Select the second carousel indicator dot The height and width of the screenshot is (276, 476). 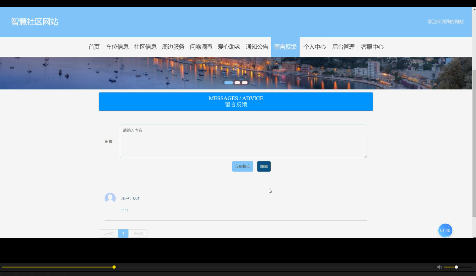pyautogui.click(x=237, y=82)
